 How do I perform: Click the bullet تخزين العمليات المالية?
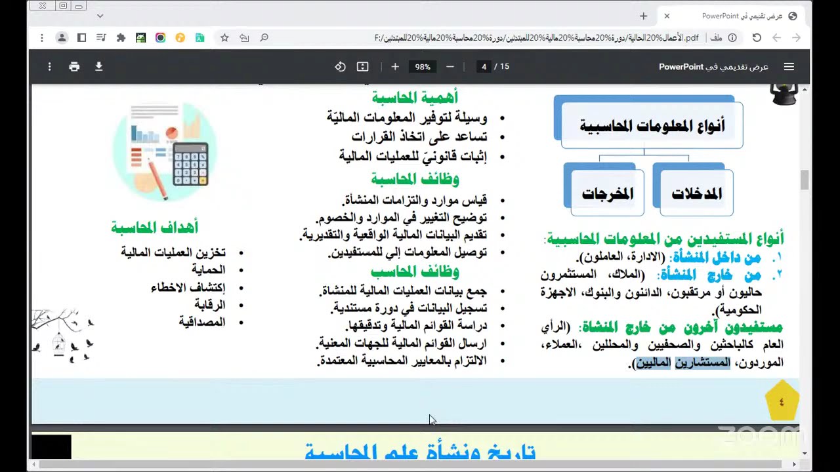click(173, 252)
